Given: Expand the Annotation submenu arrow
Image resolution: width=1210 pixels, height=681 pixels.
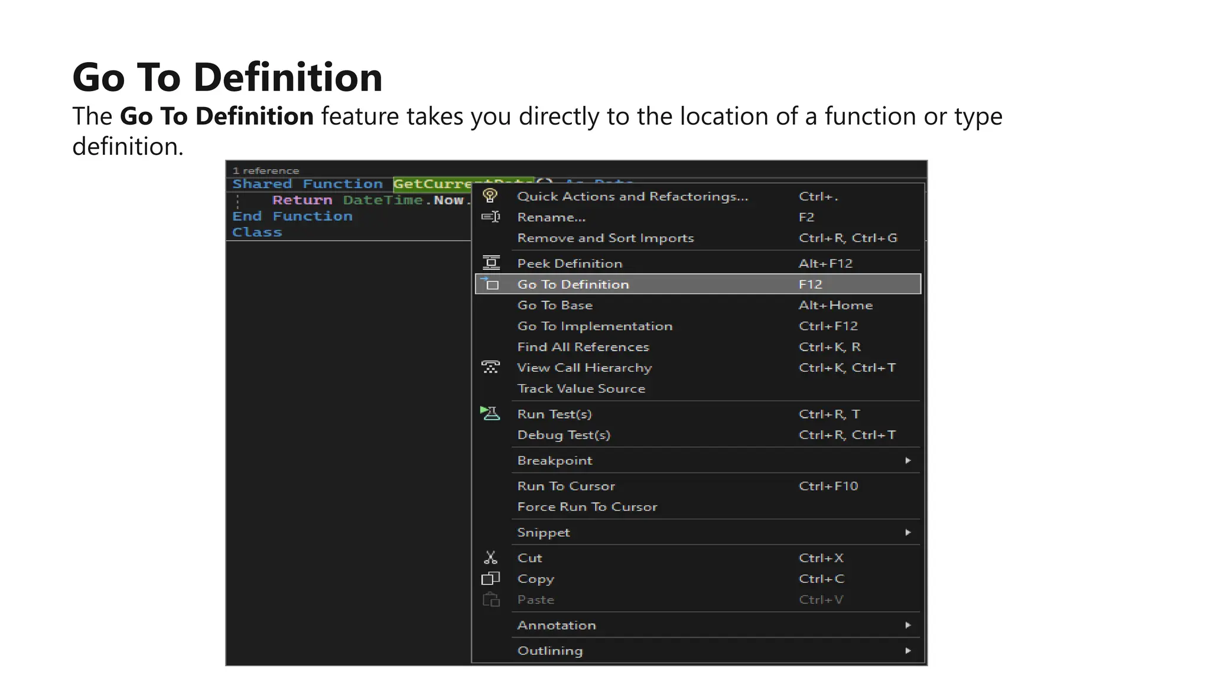Looking at the screenshot, I should [908, 625].
